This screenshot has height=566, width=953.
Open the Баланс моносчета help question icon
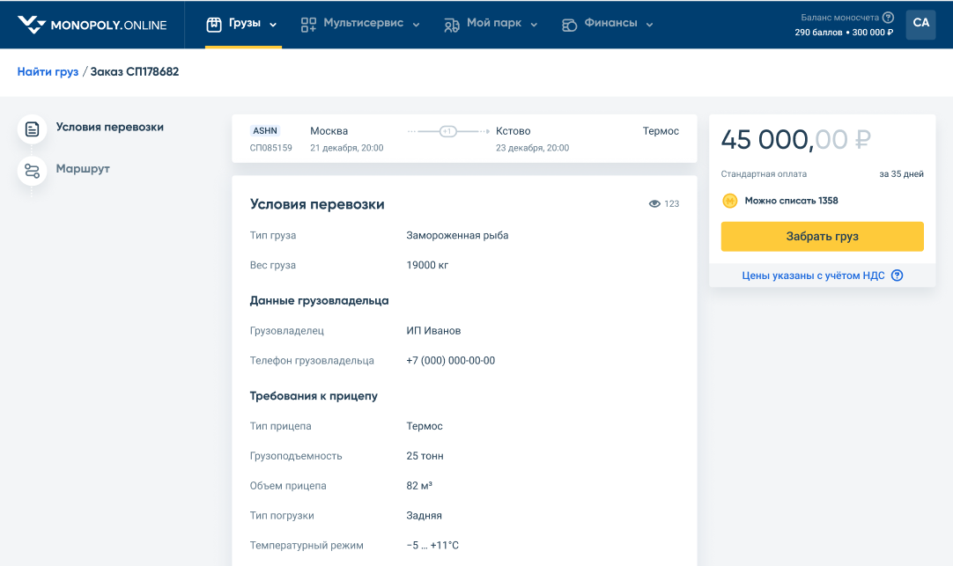point(888,18)
